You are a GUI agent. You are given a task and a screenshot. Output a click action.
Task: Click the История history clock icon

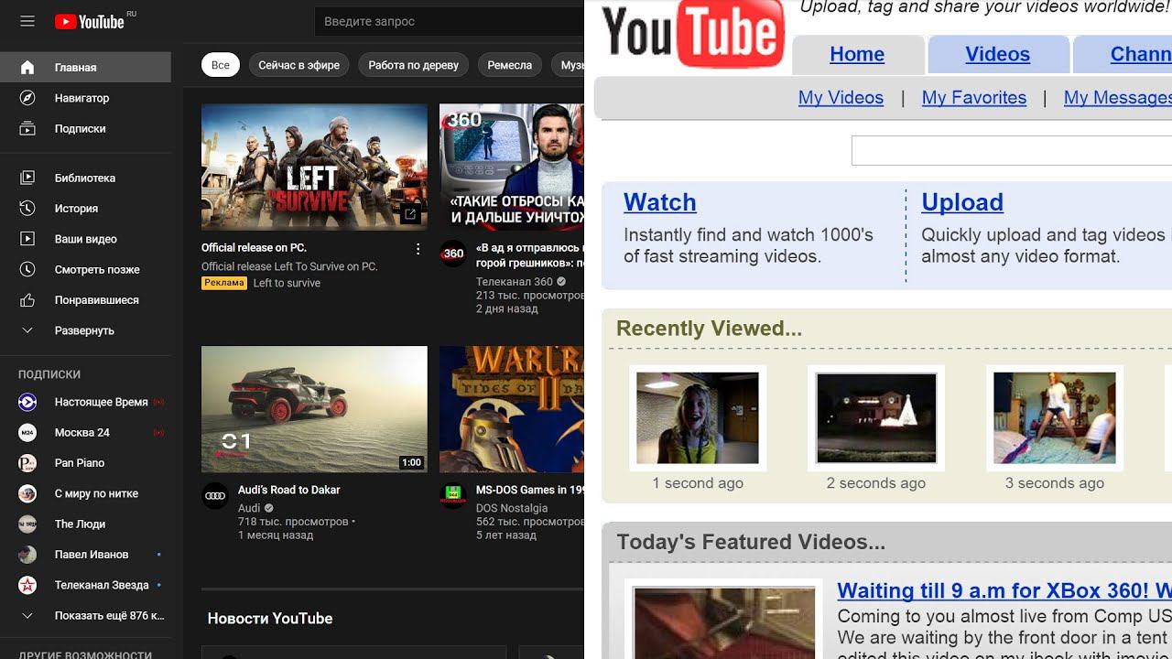27,209
